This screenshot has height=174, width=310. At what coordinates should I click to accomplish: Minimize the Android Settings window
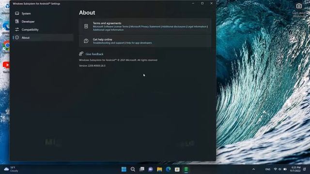[193, 3]
